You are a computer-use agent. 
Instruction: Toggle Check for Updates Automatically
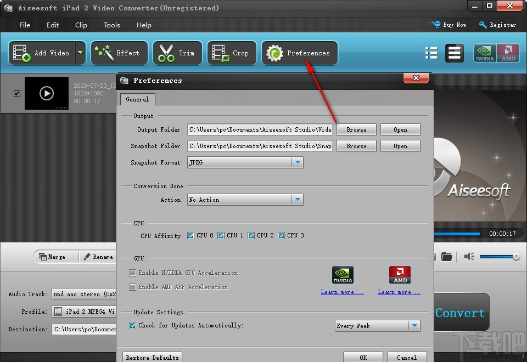(132, 325)
